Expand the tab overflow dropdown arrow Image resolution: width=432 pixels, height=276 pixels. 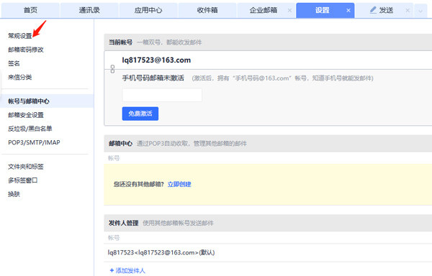click(x=420, y=11)
